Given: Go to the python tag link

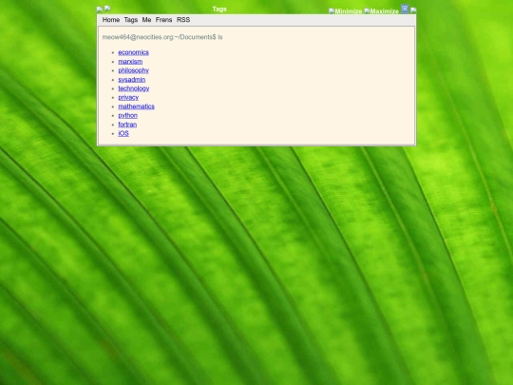Looking at the screenshot, I should pos(127,116).
